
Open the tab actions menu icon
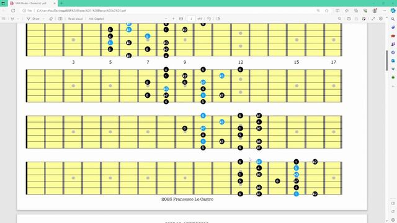3,3
